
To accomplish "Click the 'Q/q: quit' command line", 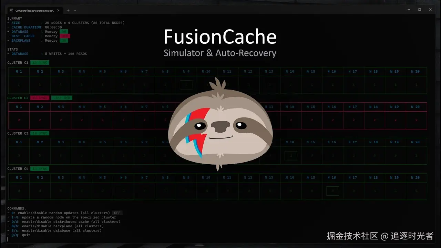I will point(19,235).
